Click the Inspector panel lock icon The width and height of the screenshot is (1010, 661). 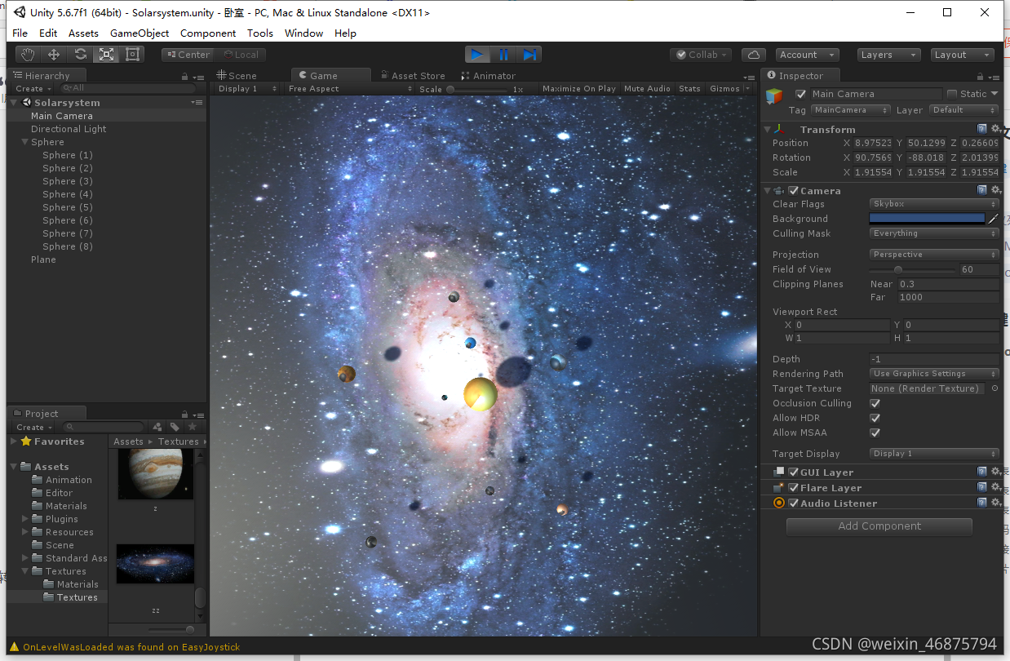(x=982, y=76)
